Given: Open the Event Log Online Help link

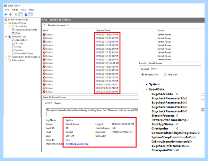Looking at the screenshot, I should click(77, 144).
